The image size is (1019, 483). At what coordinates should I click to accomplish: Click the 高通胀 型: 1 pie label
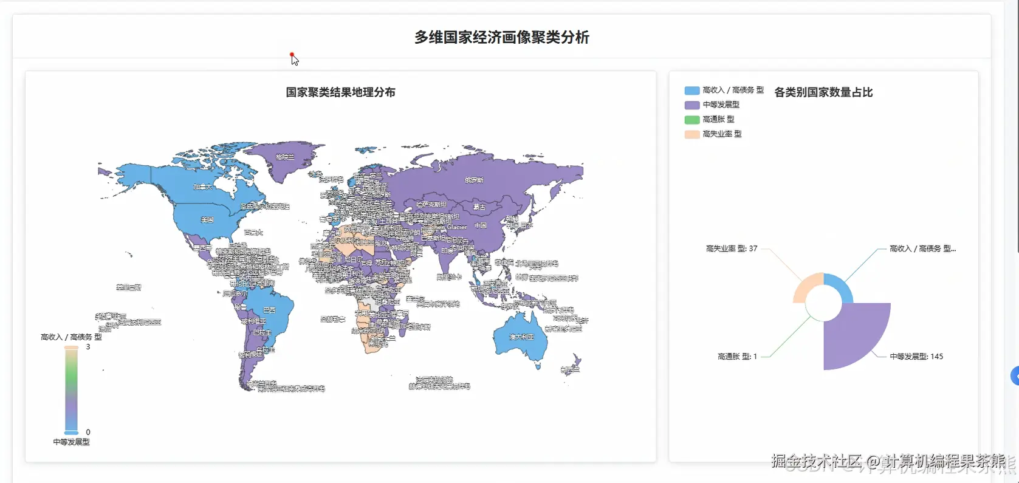737,357
